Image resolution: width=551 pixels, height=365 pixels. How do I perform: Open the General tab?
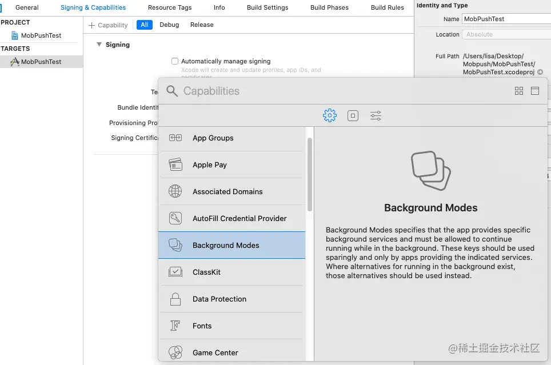(27, 7)
